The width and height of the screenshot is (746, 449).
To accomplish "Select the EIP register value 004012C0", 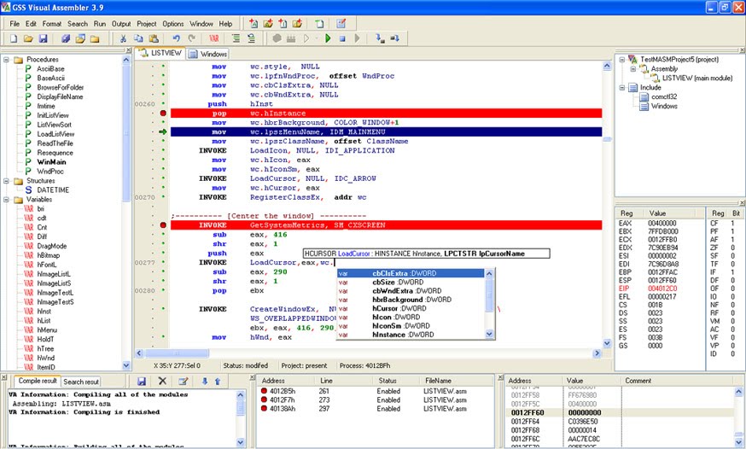I will [x=662, y=289].
